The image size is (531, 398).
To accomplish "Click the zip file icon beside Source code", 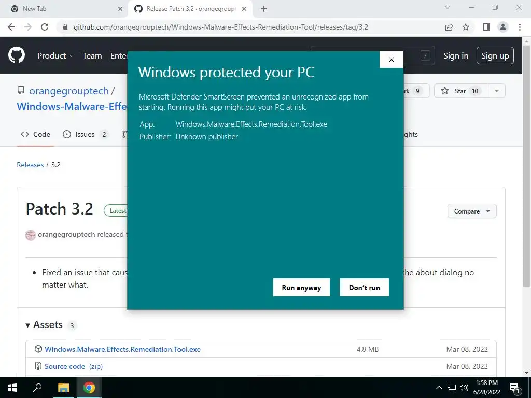I will point(38,366).
